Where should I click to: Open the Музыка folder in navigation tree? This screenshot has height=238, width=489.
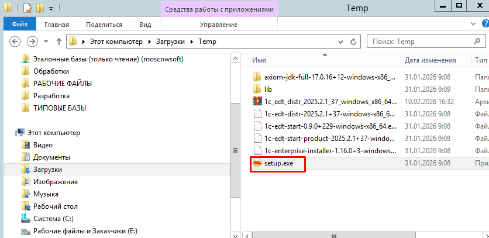[x=46, y=194]
